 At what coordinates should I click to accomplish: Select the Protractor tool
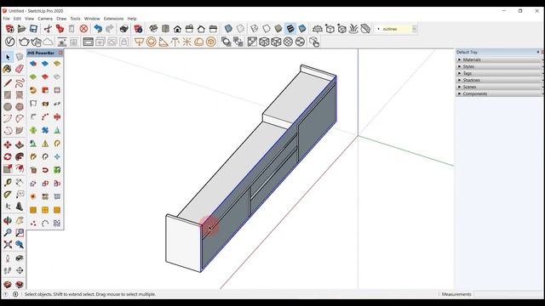(x=8, y=195)
